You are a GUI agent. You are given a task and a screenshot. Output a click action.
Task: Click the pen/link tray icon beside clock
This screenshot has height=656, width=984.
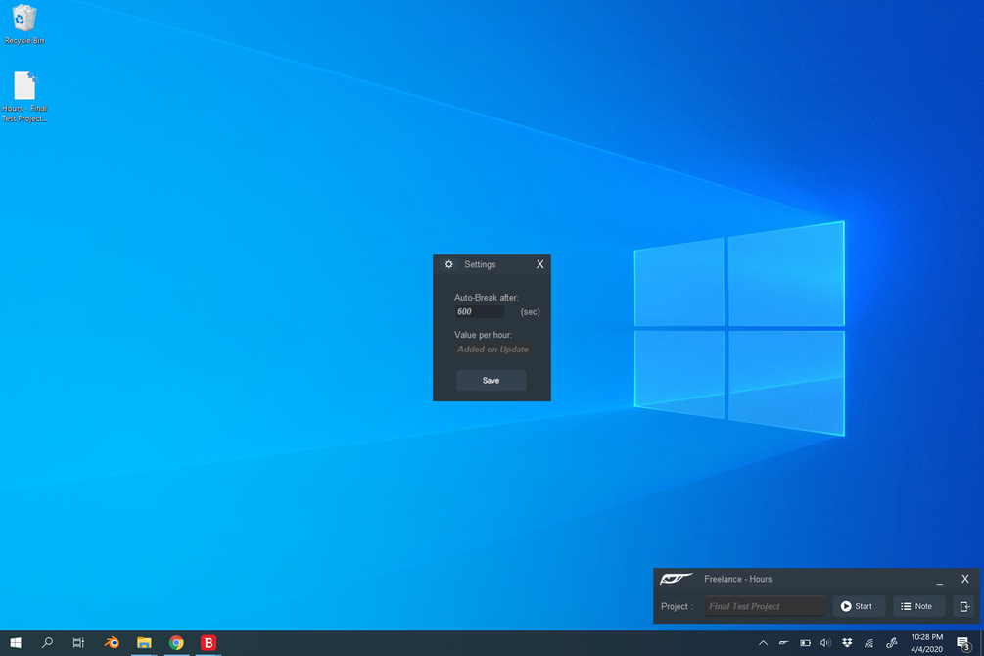891,643
